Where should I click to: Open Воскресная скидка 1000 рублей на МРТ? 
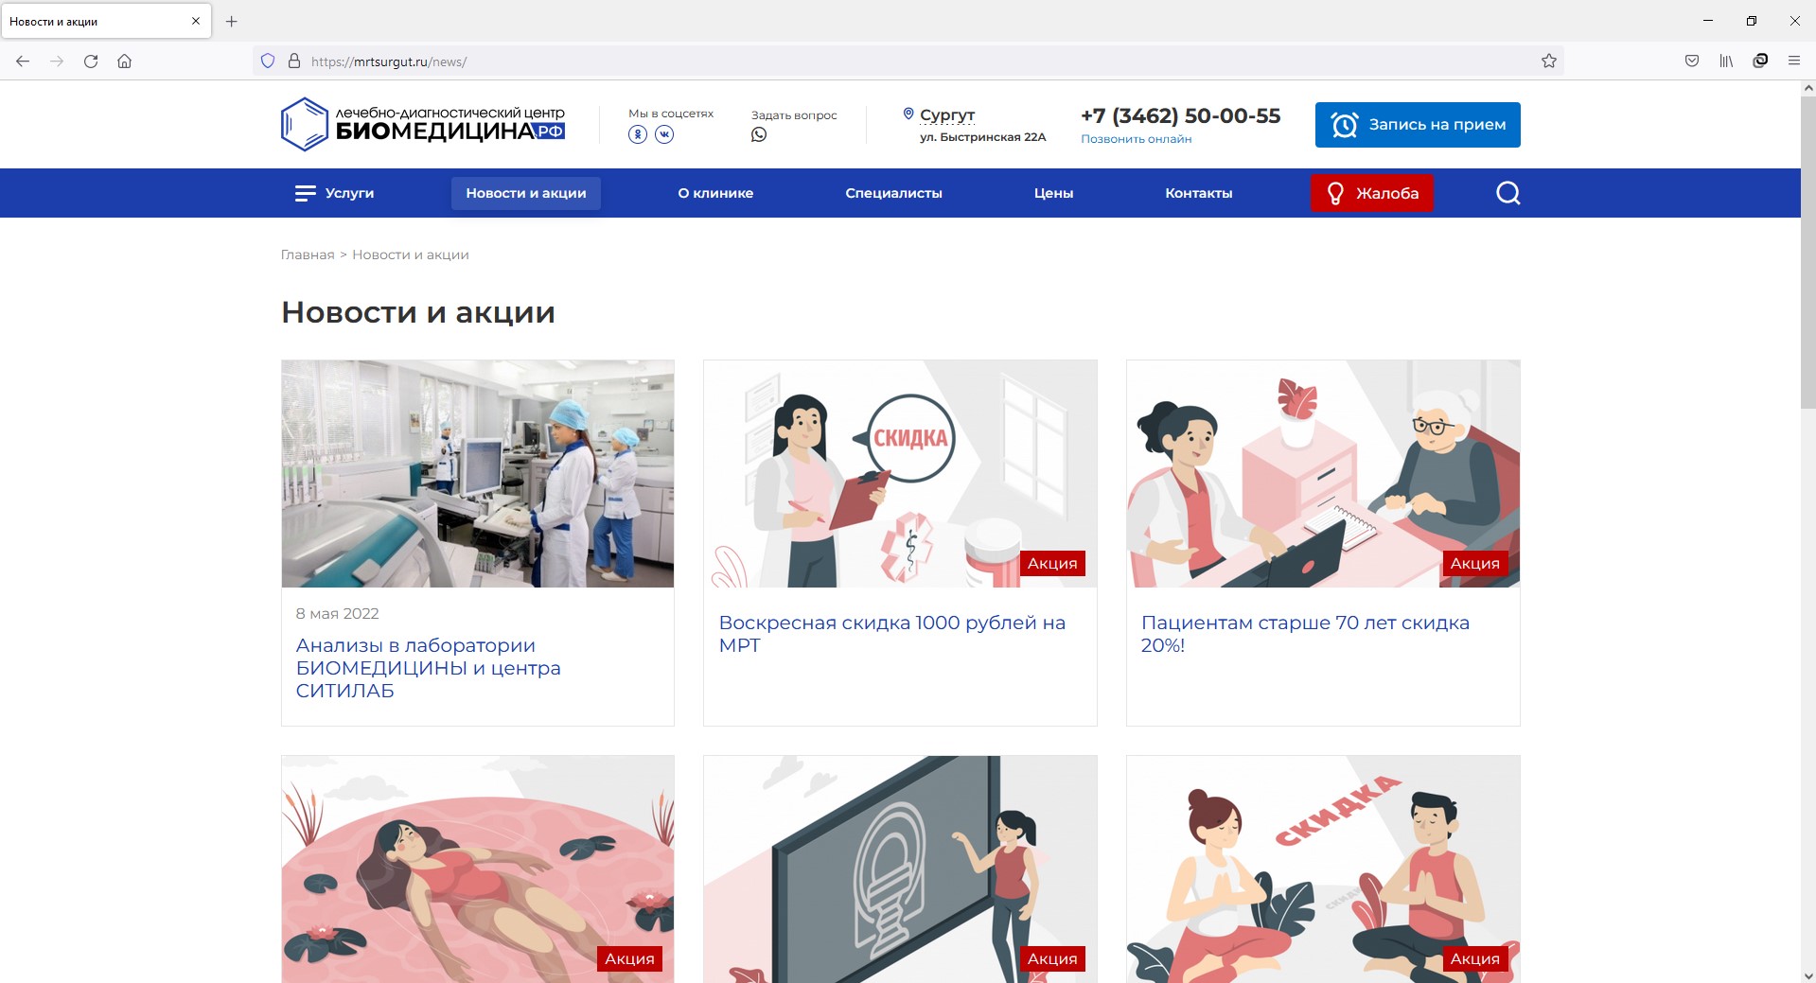[892, 634]
